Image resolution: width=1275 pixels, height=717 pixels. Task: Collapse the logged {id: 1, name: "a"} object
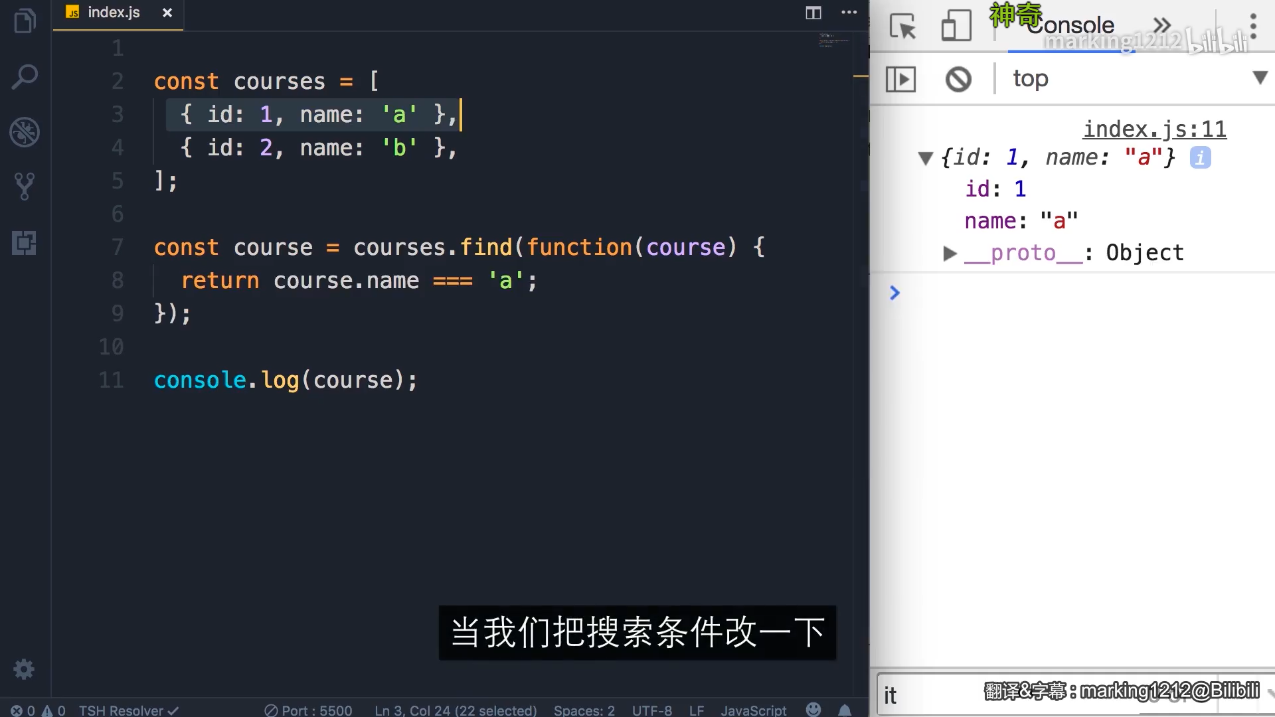pos(926,158)
